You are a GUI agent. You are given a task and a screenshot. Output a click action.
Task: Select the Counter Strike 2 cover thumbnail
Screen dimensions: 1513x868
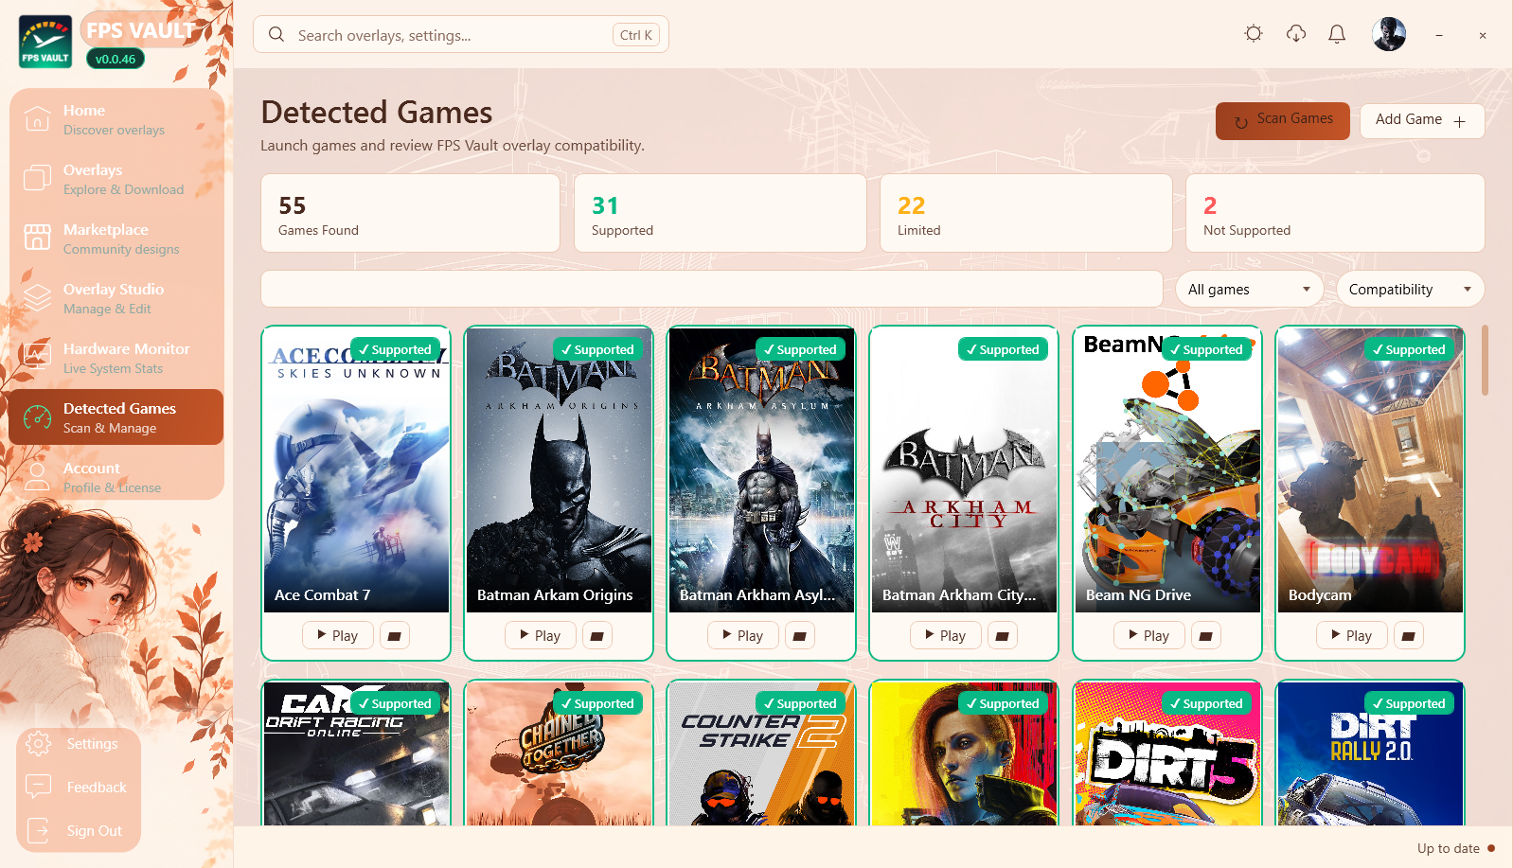(x=761, y=753)
